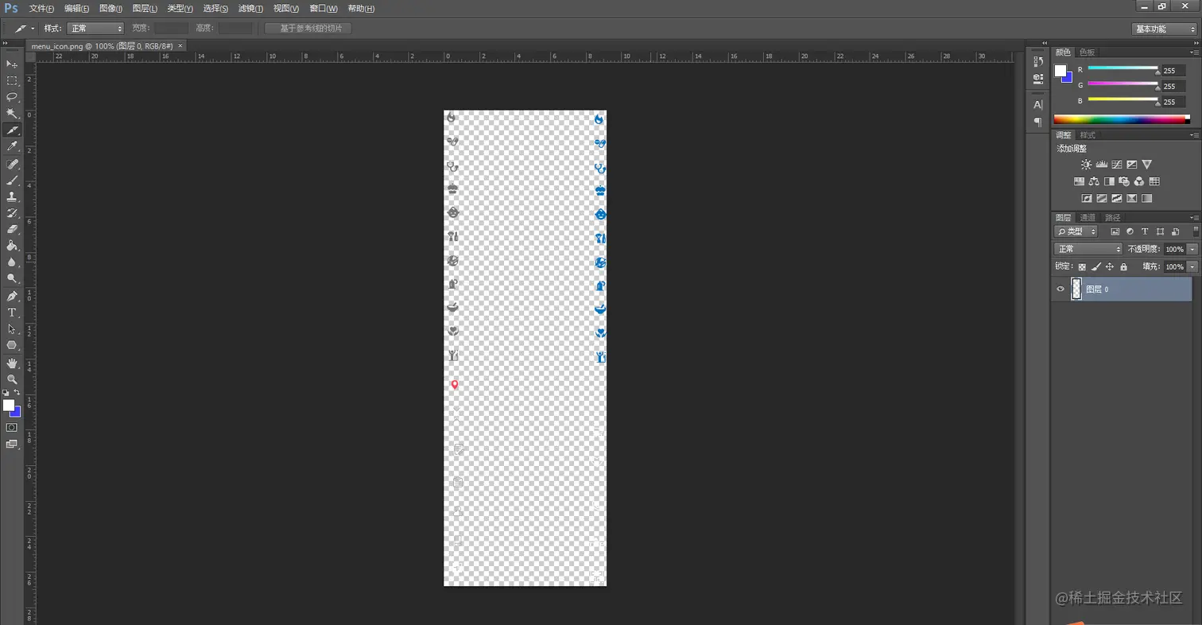Hide layer 图层 0 with eye icon
Screen dimensions: 1202x625
coord(1060,289)
